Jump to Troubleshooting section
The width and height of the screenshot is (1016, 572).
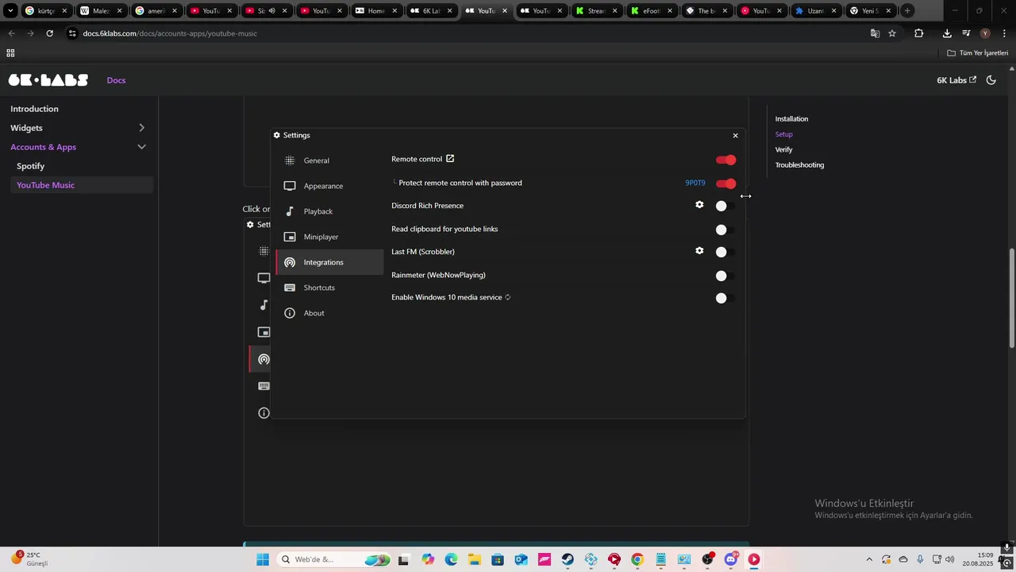[x=799, y=165]
